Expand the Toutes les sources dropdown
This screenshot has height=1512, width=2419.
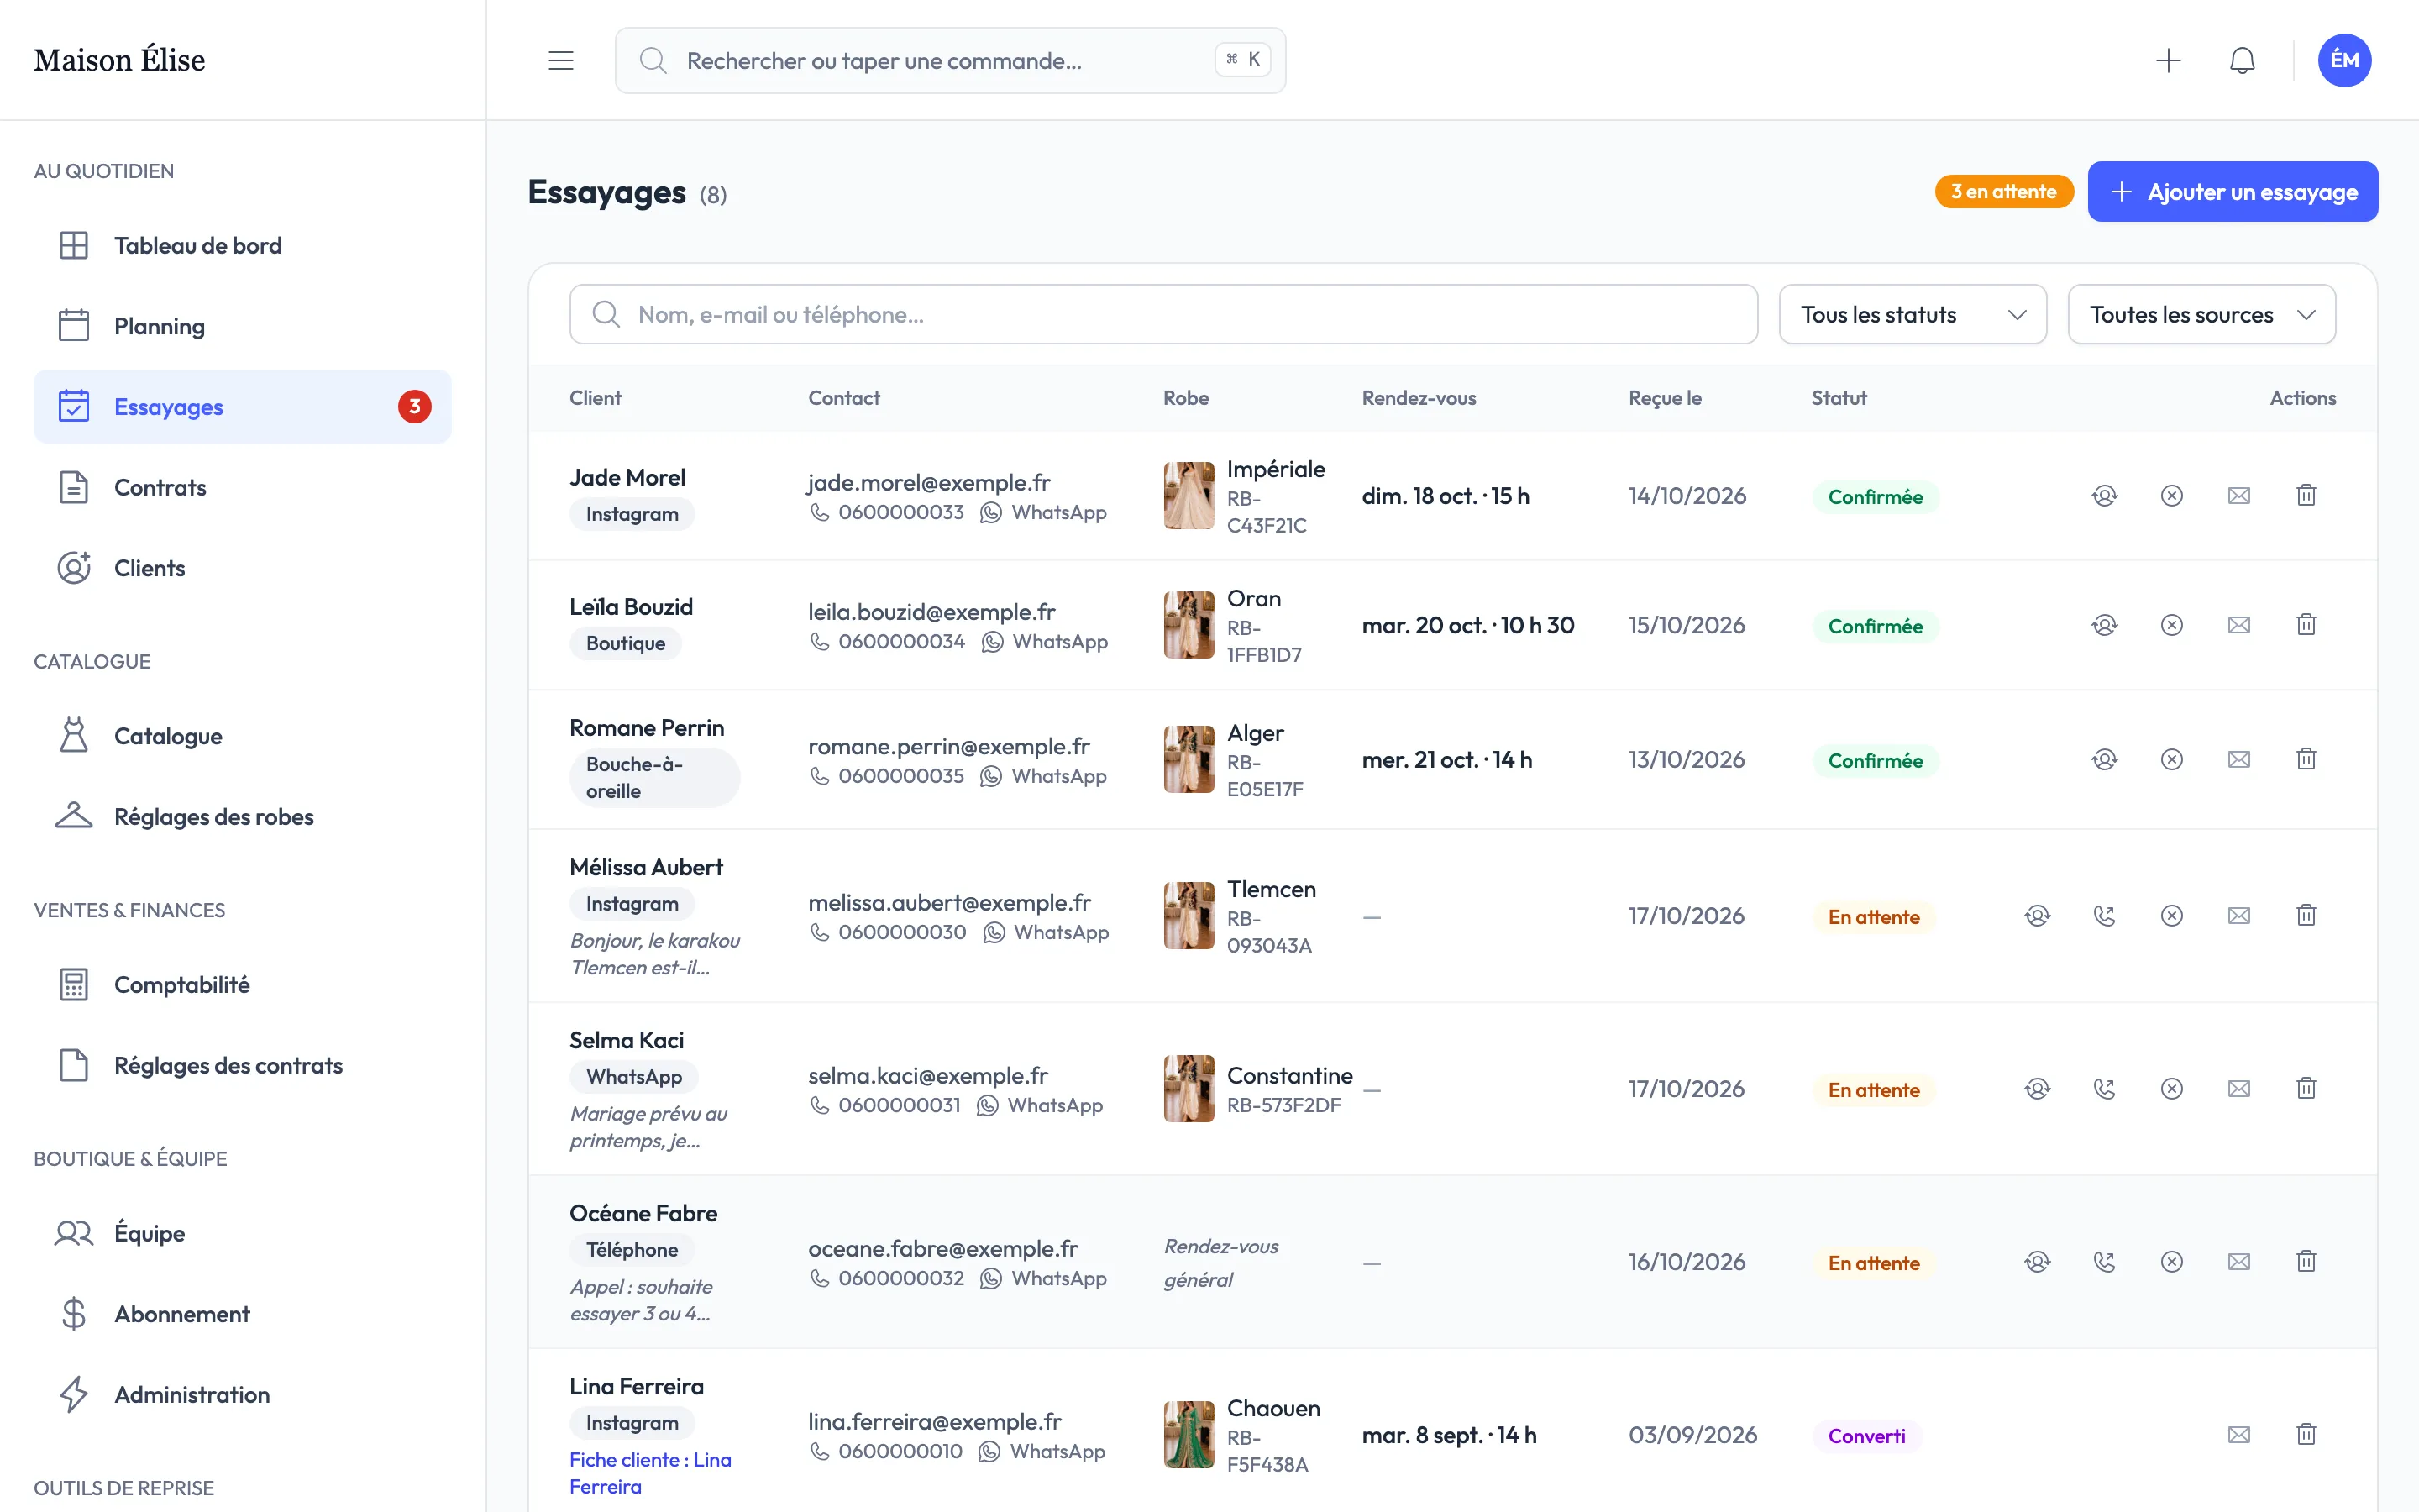click(2201, 314)
